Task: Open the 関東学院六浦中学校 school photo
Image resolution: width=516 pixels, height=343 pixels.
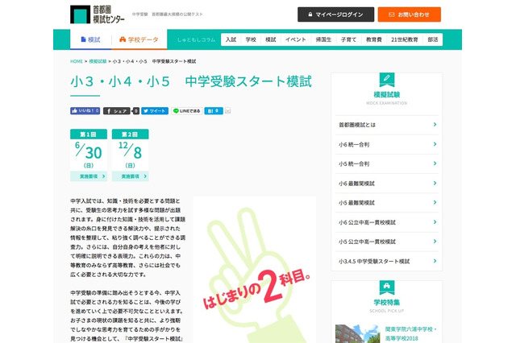Action: click(357, 334)
